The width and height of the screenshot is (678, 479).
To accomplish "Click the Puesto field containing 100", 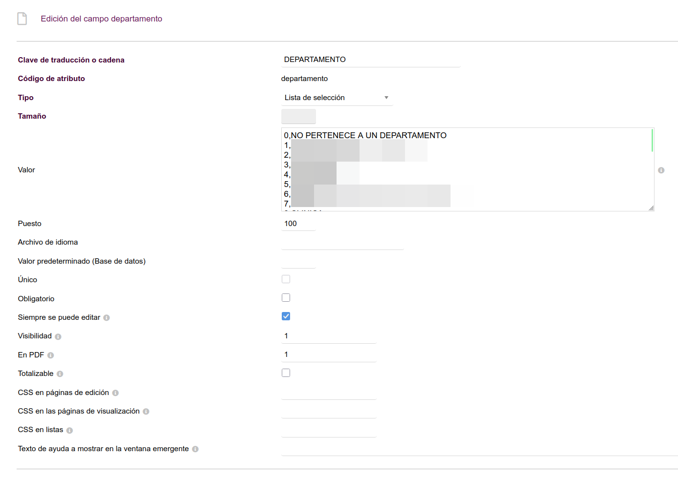I will pyautogui.click(x=298, y=224).
